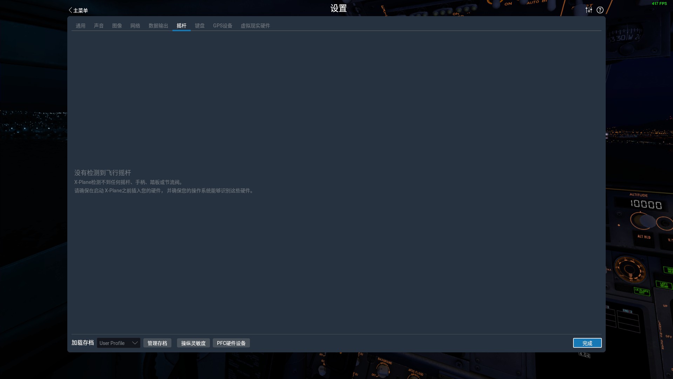Switch to the 通用 tab
The image size is (673, 379).
coord(80,26)
